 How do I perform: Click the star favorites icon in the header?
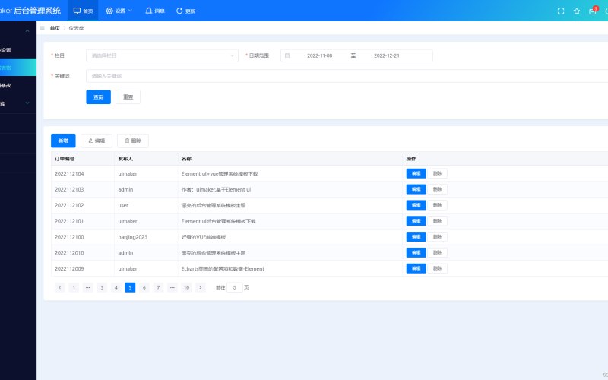click(577, 11)
